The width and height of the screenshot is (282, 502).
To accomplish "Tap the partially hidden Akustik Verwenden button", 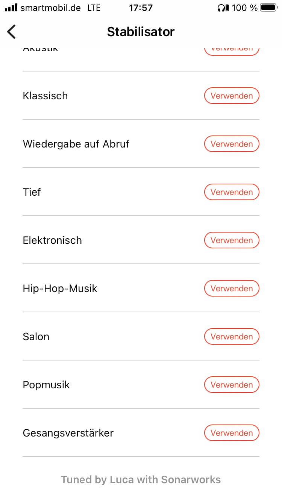I will pyautogui.click(x=232, y=50).
